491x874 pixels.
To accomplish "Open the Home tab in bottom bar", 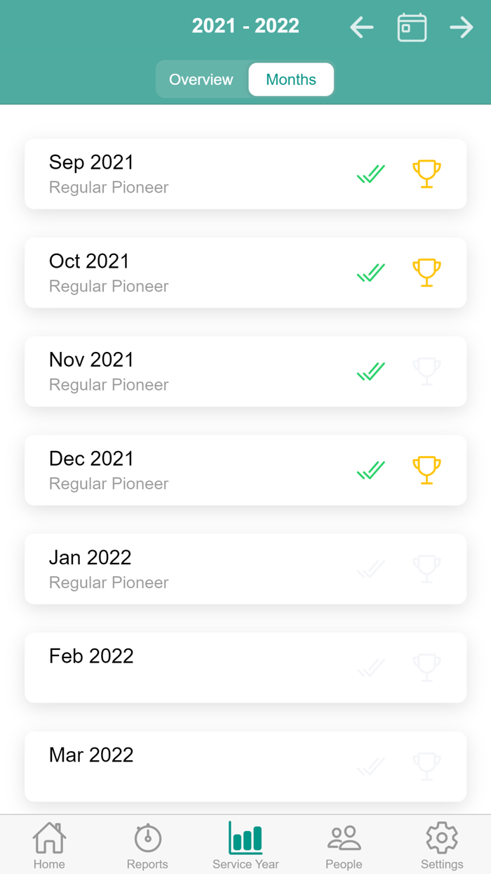I will point(49,845).
